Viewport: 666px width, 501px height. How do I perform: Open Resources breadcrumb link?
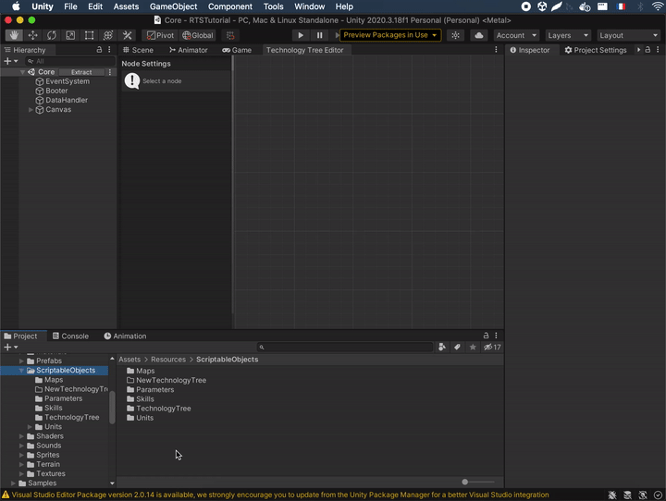[168, 360]
